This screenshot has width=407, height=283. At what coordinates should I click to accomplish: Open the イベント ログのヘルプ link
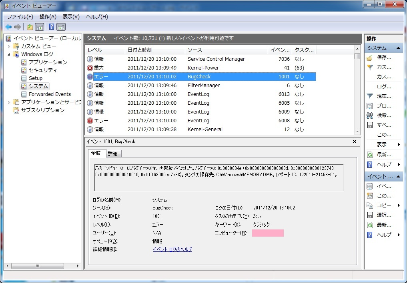[x=172, y=249]
